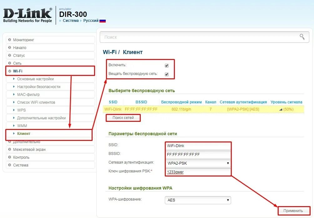314x218 pixels.
Task: Open the Русский language dropdown
Action: [91, 21]
